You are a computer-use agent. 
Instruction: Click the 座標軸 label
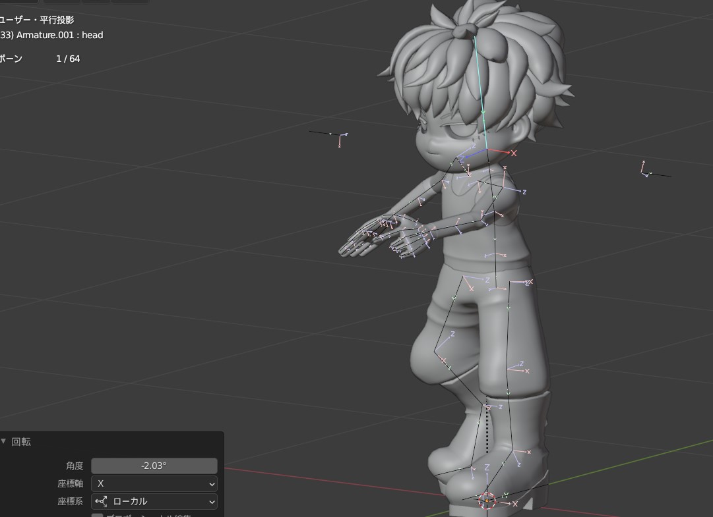[x=71, y=484]
